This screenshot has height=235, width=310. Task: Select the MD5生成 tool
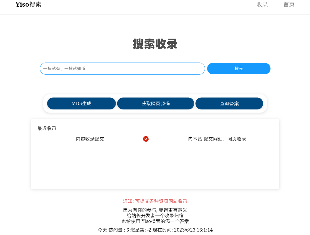click(x=81, y=103)
